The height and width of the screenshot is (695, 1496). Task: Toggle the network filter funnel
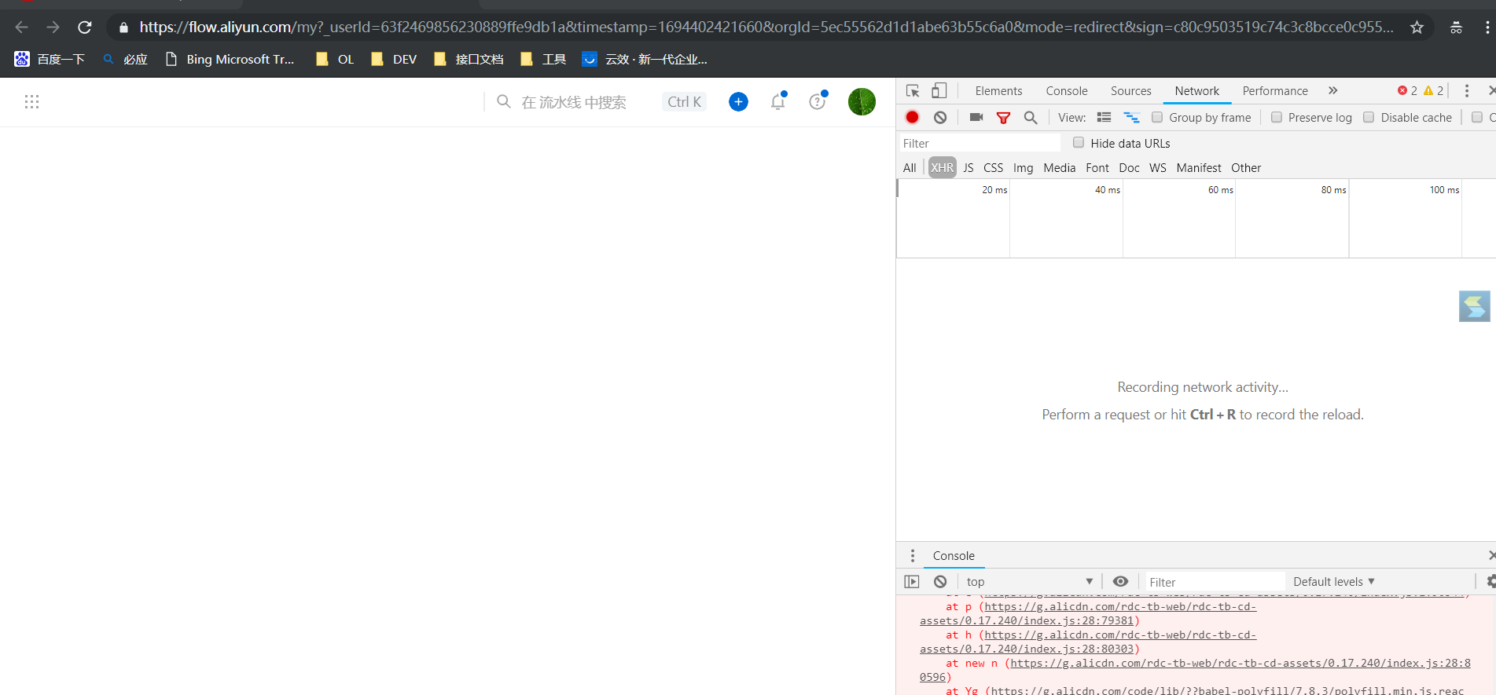pos(1003,118)
